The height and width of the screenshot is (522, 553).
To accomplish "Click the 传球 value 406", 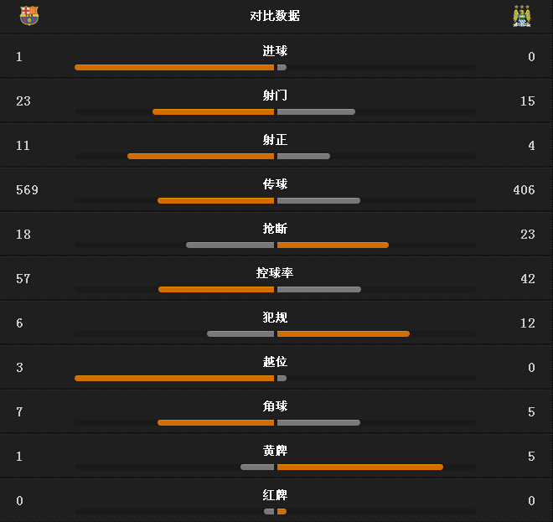I will tap(524, 190).
